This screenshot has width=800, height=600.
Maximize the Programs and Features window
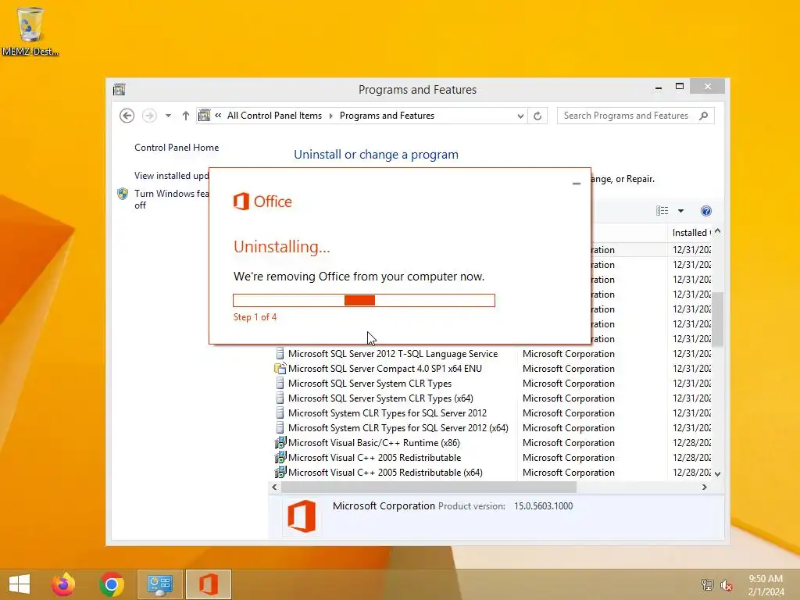pos(679,87)
